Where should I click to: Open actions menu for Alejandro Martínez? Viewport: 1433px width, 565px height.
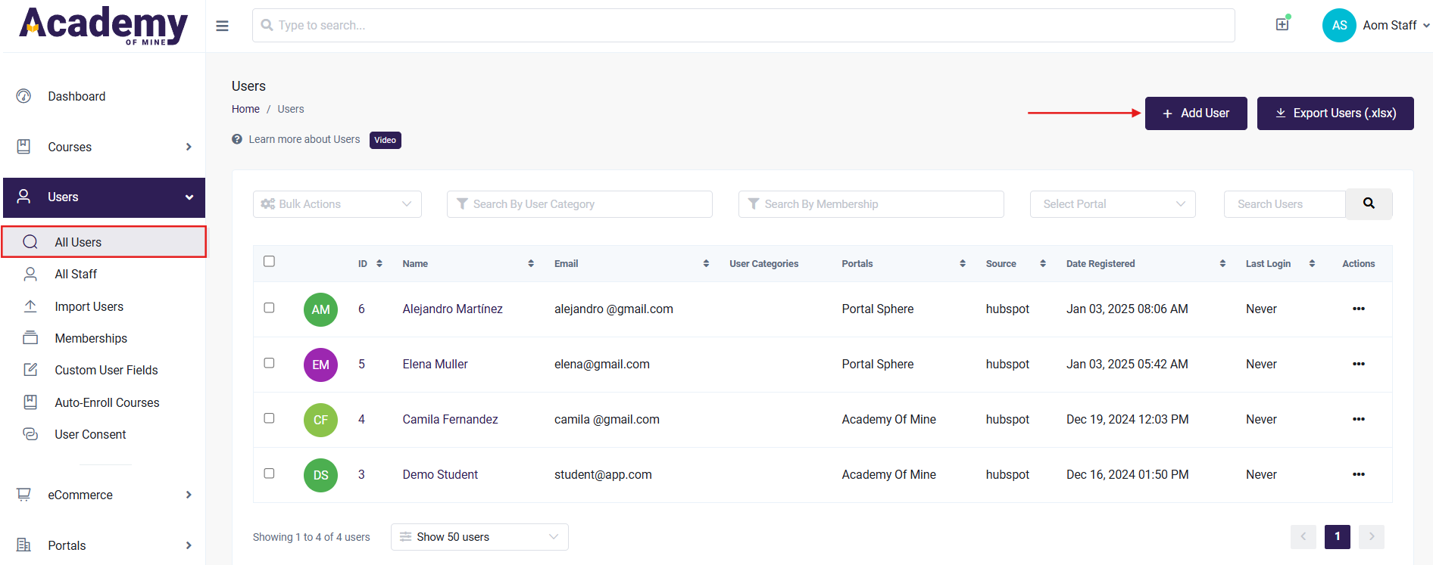tap(1358, 309)
